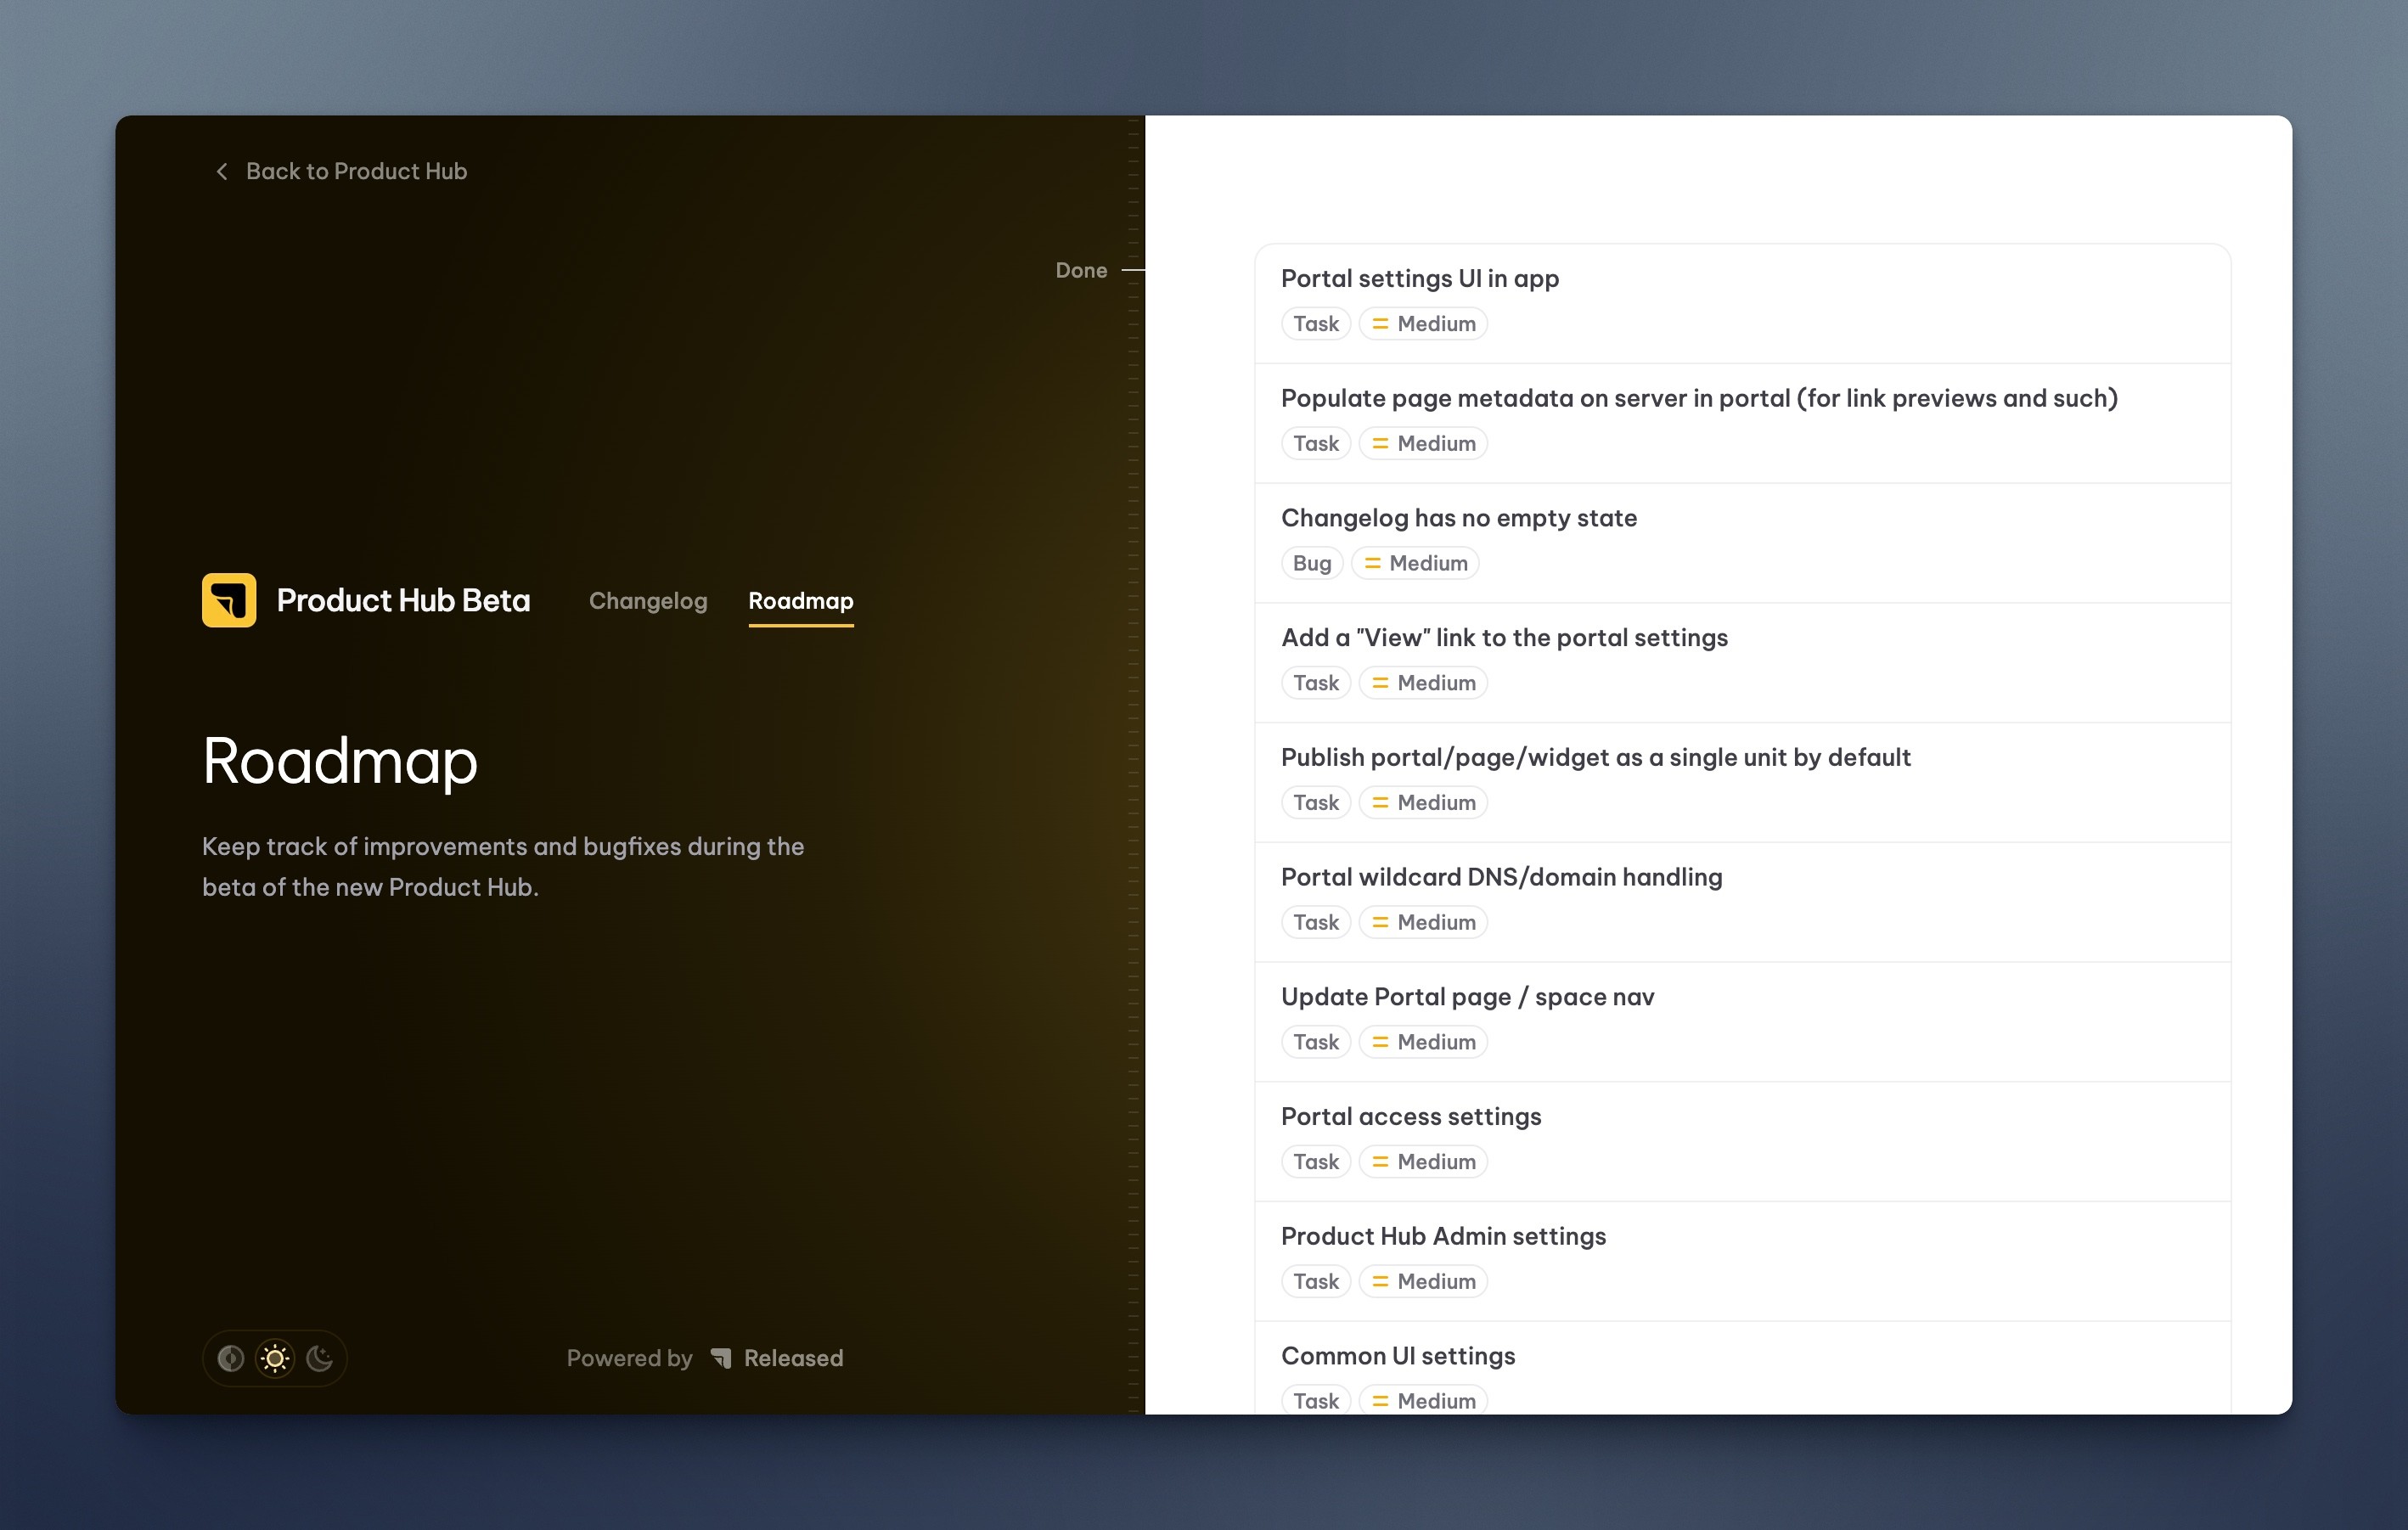The width and height of the screenshot is (2408, 1530).
Task: Click the Bug tag on Changelog empty state
Action: click(x=1312, y=563)
